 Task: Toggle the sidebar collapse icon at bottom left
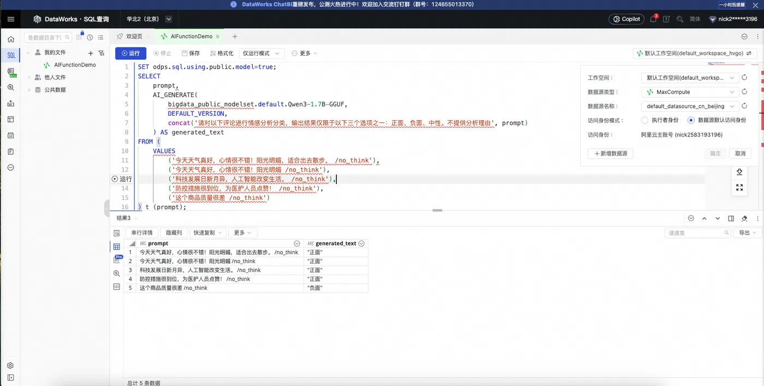[11, 377]
